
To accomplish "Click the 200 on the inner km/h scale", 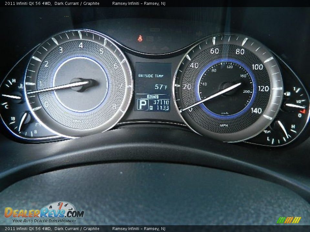I will click(246, 92).
